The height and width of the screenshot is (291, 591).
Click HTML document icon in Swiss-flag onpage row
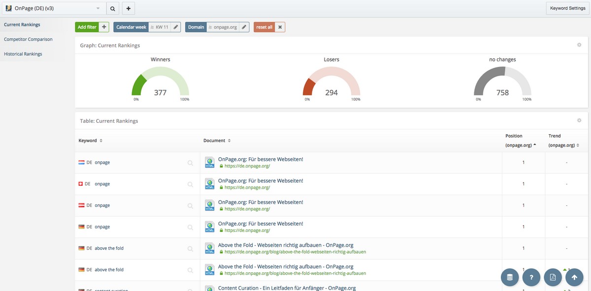tap(210, 184)
